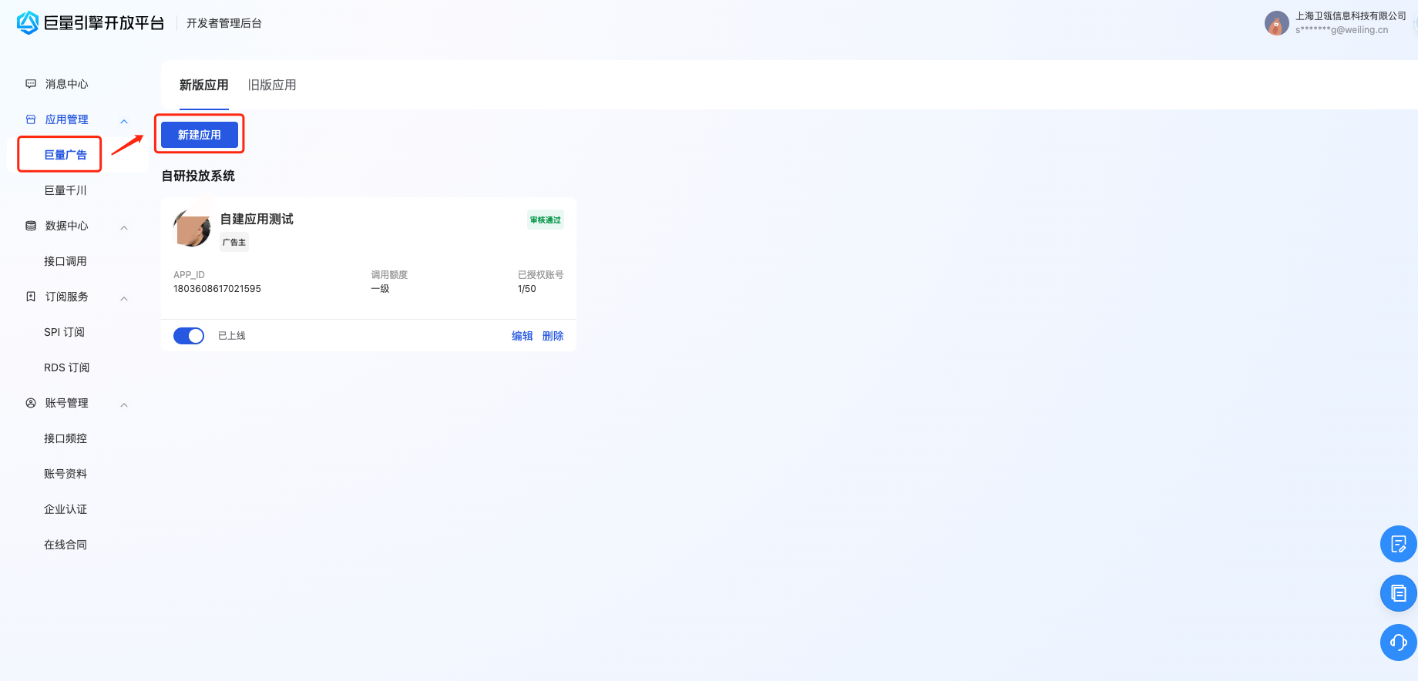Click the 自建应用测试 app title
Screen dimensions: 1418x681
pos(257,219)
